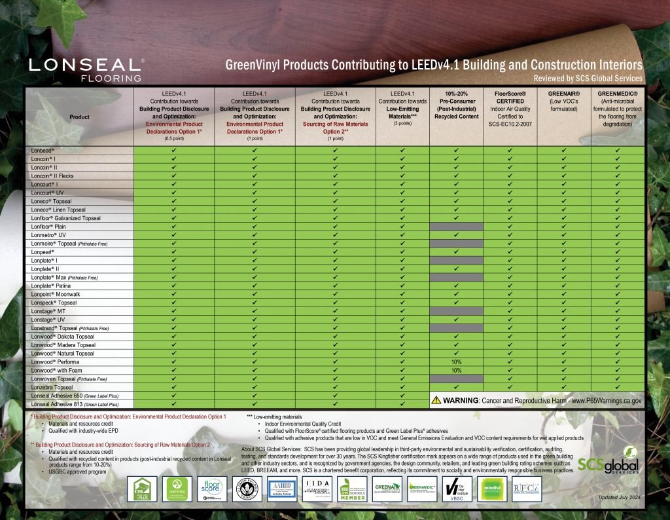670x520 pixels.
Task: Click the gray recycled content cell for Lonwoven Topseal
Action: tap(456, 379)
